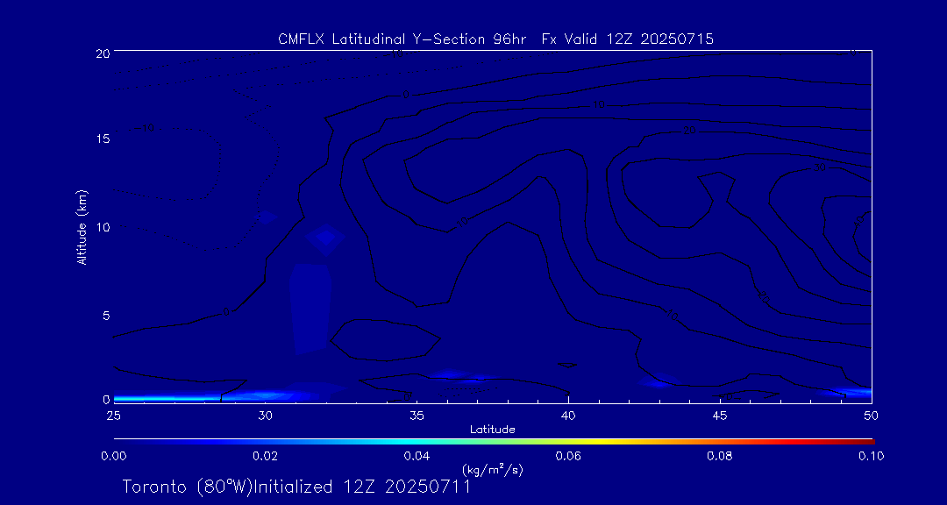Click the 0.00 colorbar label
The width and height of the screenshot is (947, 505).
pyautogui.click(x=113, y=456)
